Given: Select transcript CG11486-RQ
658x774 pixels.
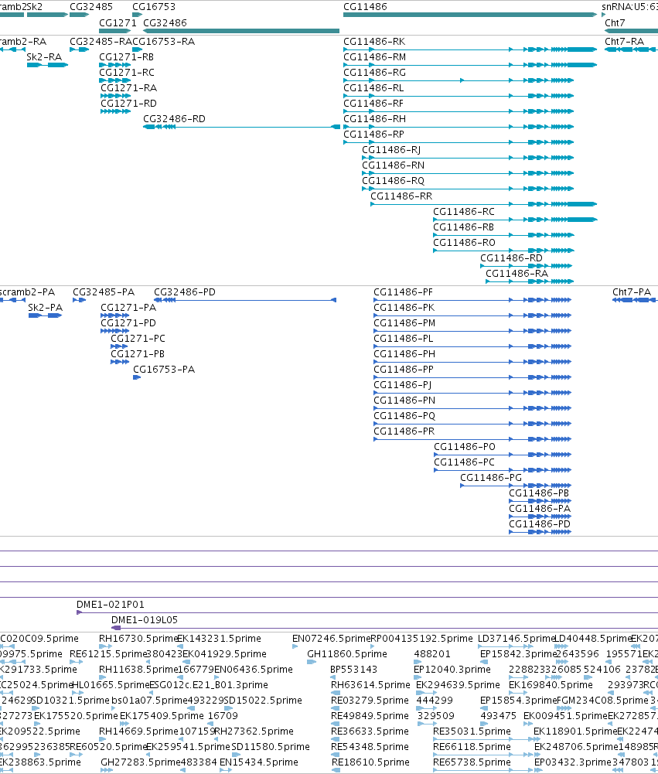Looking at the screenshot, I should point(393,181).
